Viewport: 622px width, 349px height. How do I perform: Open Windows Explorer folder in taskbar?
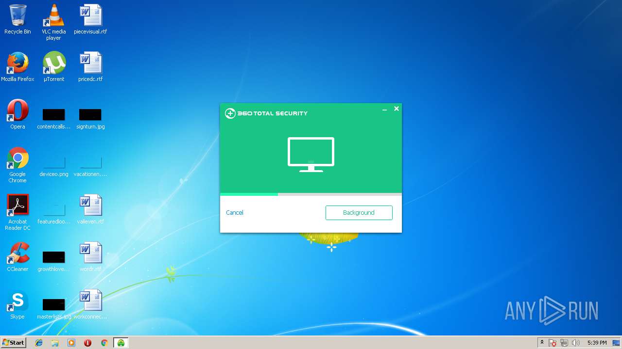coord(55,343)
